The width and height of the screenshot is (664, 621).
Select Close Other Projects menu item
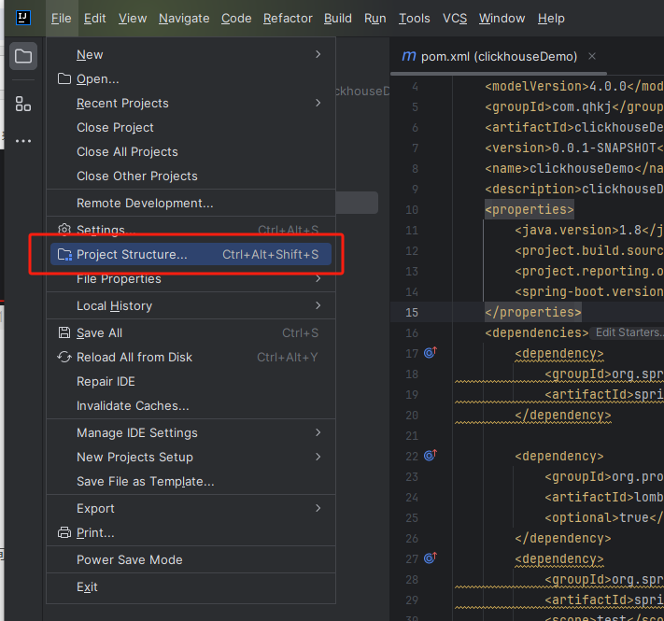click(191, 176)
